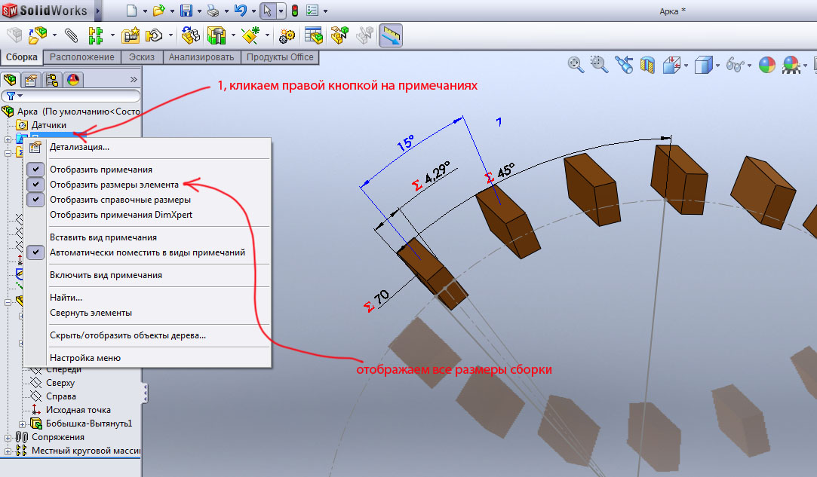Activate the Section View icon
The image size is (817, 477).
click(x=647, y=65)
